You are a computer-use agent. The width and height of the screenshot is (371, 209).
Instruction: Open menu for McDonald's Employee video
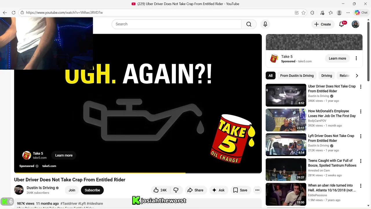(361, 111)
